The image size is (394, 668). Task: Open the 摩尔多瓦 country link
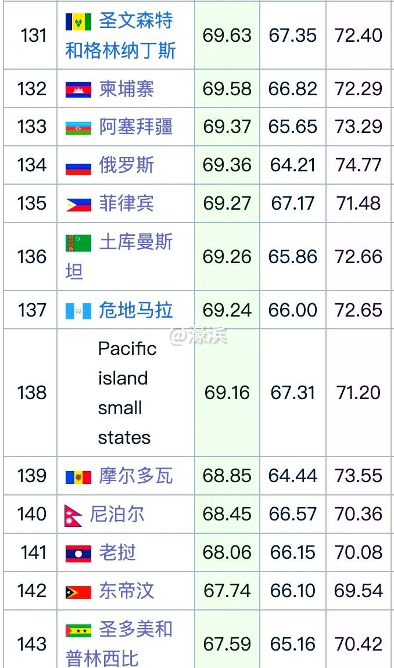pos(135,476)
